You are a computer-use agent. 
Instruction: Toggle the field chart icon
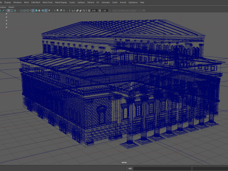[21, 10]
